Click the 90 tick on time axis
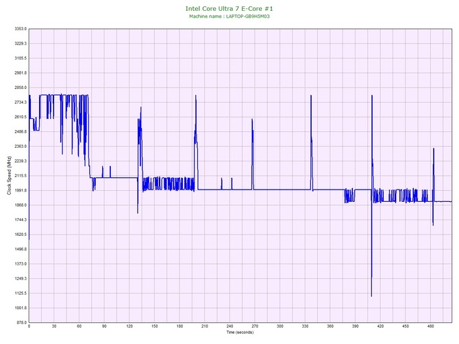 pos(104,326)
